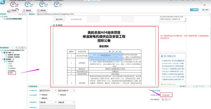Collapse the template 02 node
This screenshot has width=211, height=109.
coord(2,59)
